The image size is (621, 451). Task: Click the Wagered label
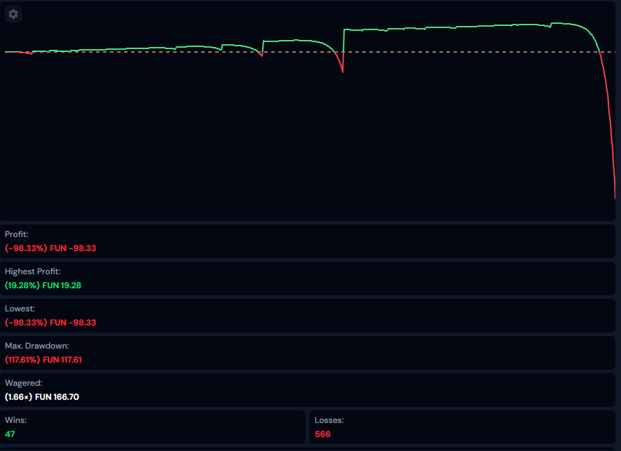(x=24, y=383)
